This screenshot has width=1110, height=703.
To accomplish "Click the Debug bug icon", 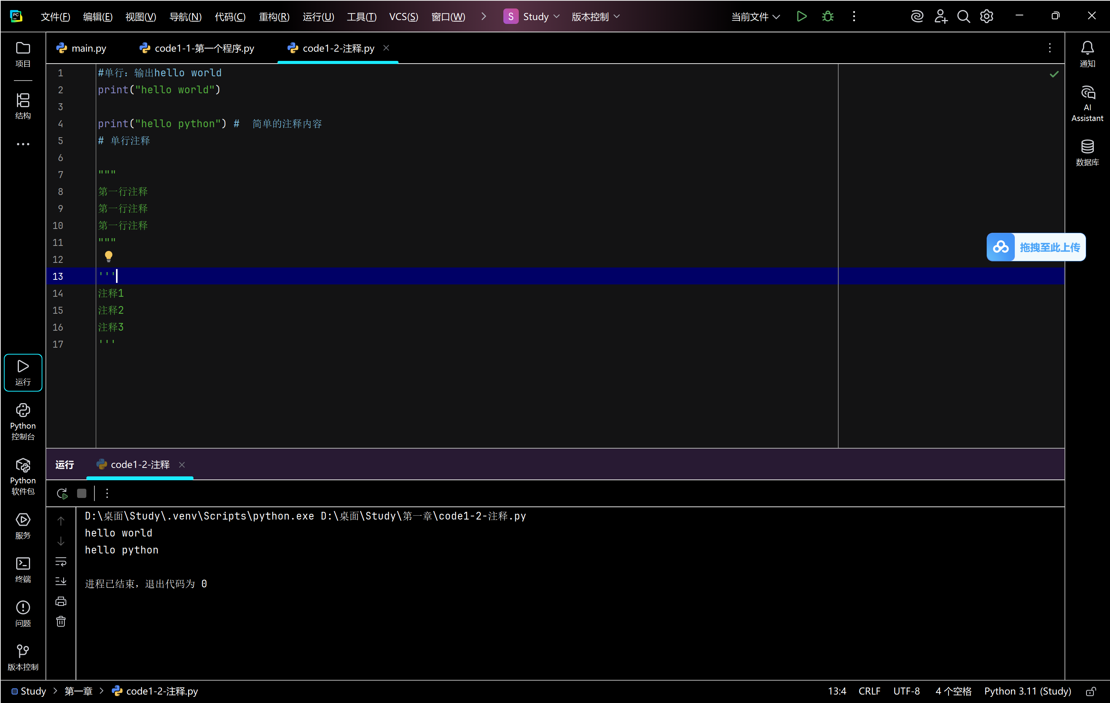I will pos(827,17).
